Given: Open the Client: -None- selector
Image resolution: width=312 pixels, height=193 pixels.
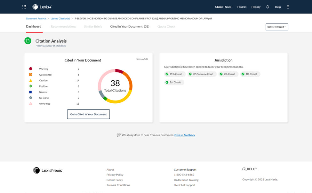Looking at the screenshot, I should (x=224, y=7).
